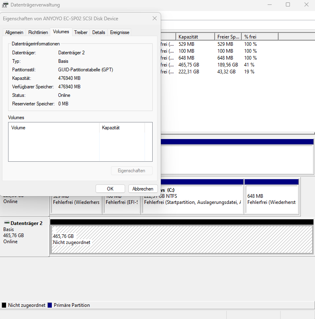
Task: Click the Datenträgerverwaltung app icon in title bar
Action: [5, 5]
